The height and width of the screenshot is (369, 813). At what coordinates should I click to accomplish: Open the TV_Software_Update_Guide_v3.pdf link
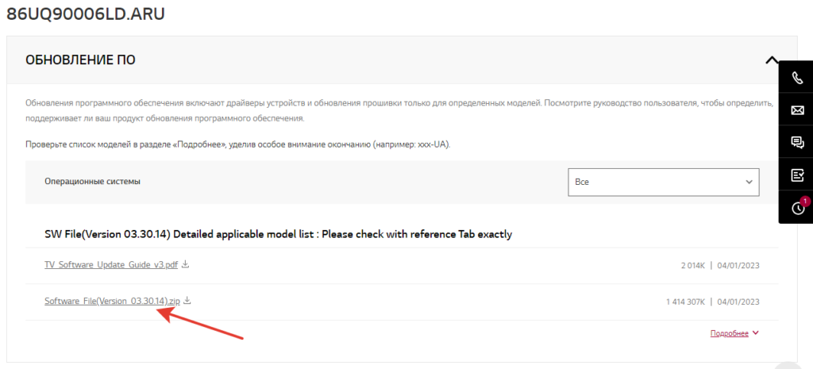[112, 264]
